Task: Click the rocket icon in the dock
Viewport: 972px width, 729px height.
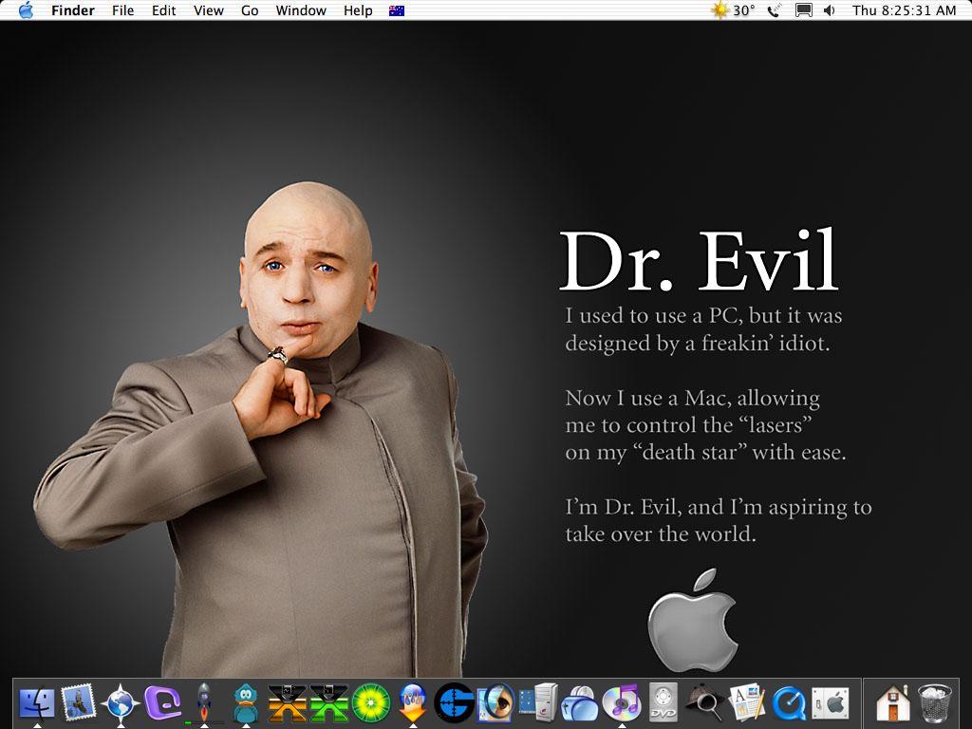Action: pos(204,703)
